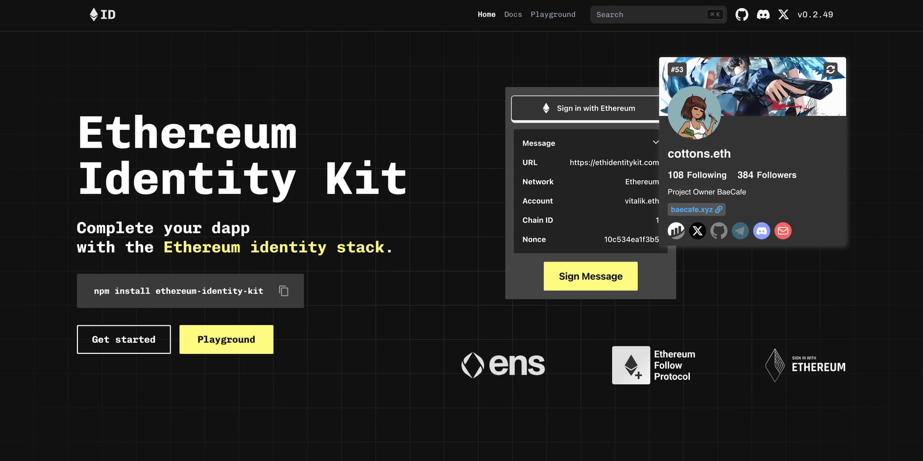Image resolution: width=923 pixels, height=461 pixels.
Task: Click the Sign in with Ethereum logo at the bottom
Action: 805,365
